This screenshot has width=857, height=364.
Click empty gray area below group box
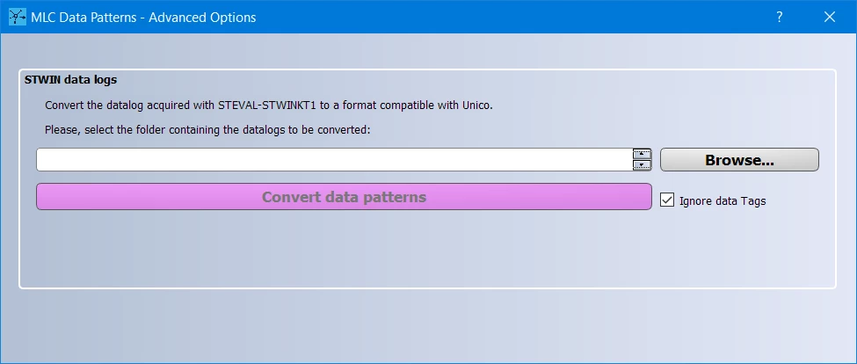(426, 325)
